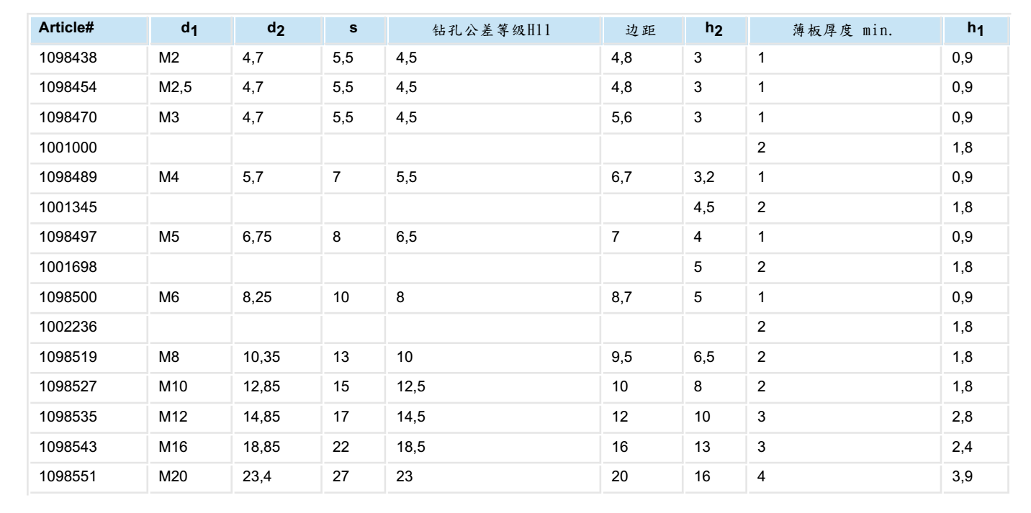This screenshot has width=1031, height=513.
Task: Open article number 1098438
Action: [x=67, y=58]
